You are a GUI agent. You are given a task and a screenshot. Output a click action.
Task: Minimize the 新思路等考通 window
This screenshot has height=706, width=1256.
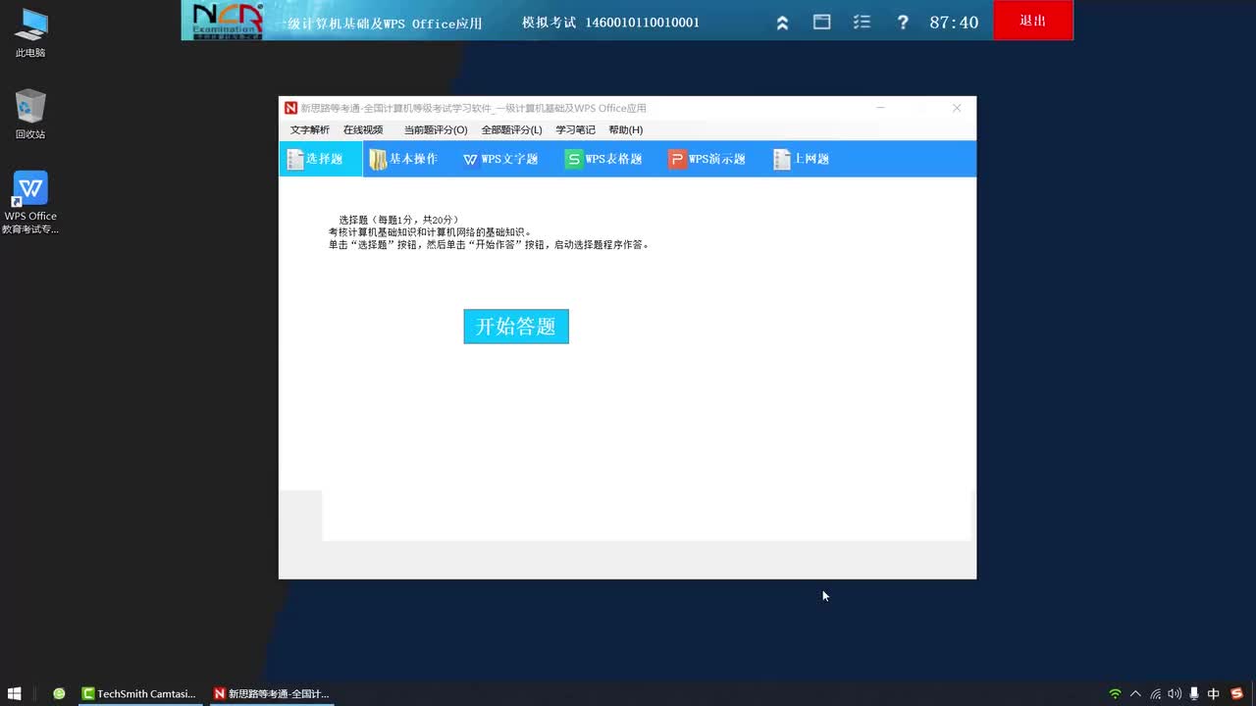880,108
